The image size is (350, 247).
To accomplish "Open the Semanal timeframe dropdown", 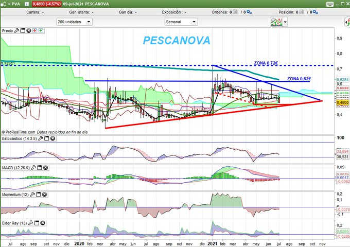I will coord(181,22).
